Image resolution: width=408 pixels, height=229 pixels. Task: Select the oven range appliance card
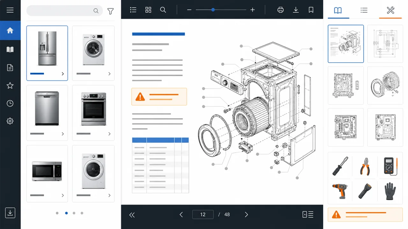(x=93, y=113)
